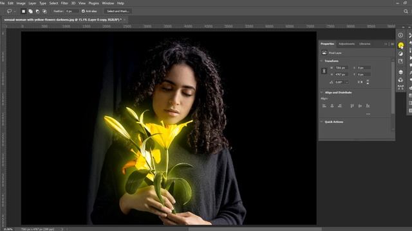The width and height of the screenshot is (412, 231).
Task: Open the Layers dock icon
Action: [x=400, y=72]
